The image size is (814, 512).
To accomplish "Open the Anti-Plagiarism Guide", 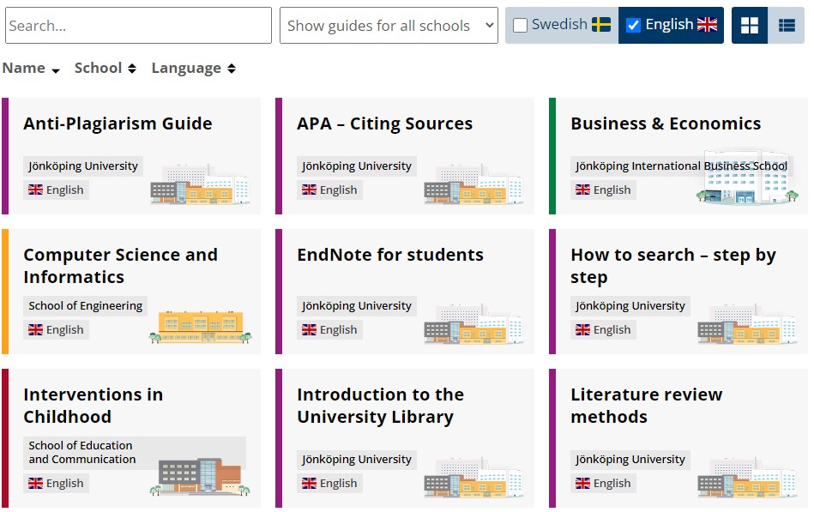I will 118,123.
